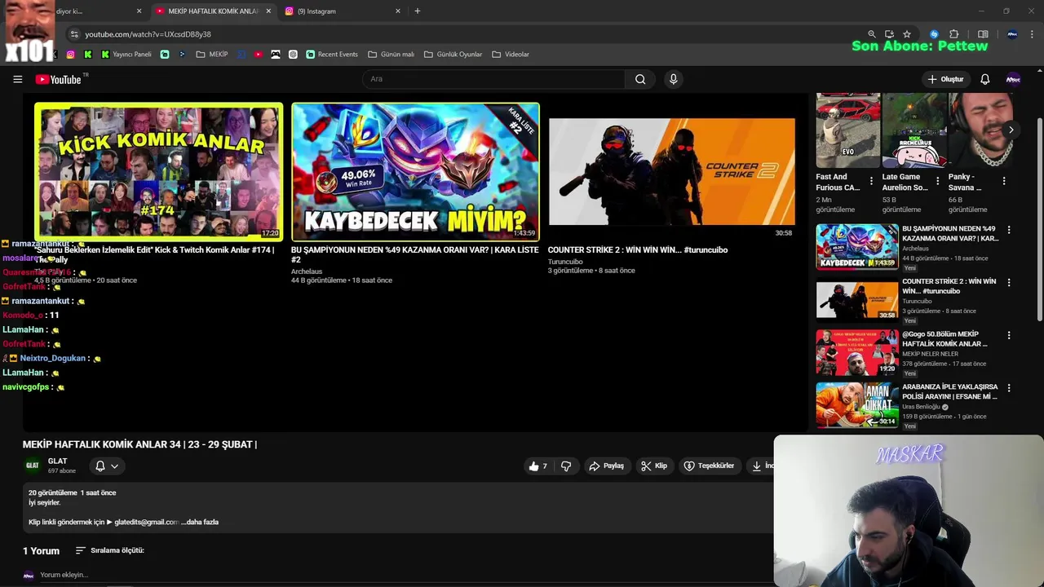Open options for COUNTER STRIKE 2 sidebar video
Screen dimensions: 1044x587
pyautogui.click(x=1009, y=282)
